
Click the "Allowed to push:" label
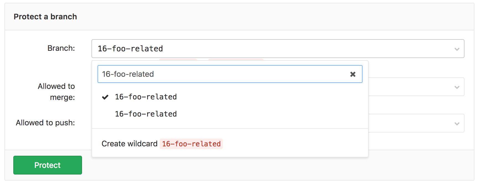pos(45,123)
